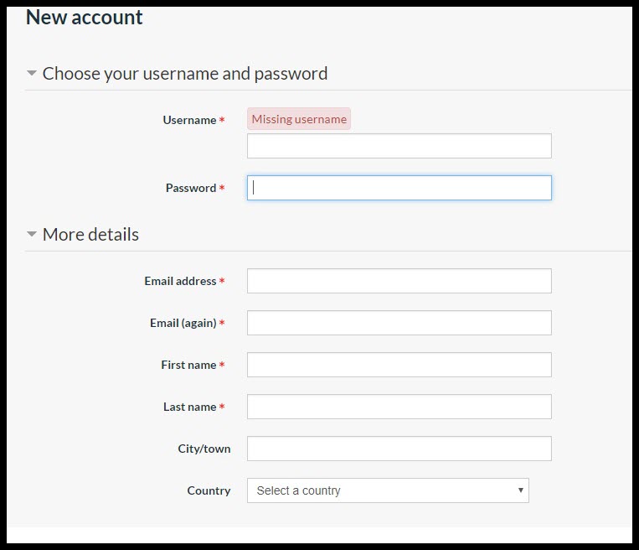This screenshot has height=550, width=639.
Task: Click the 'Last name' label
Action: (189, 407)
